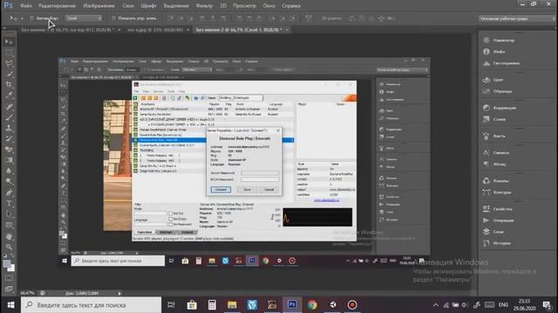Open the Образцы swatches panel
Screen dimensions: 558x313
click(x=498, y=91)
